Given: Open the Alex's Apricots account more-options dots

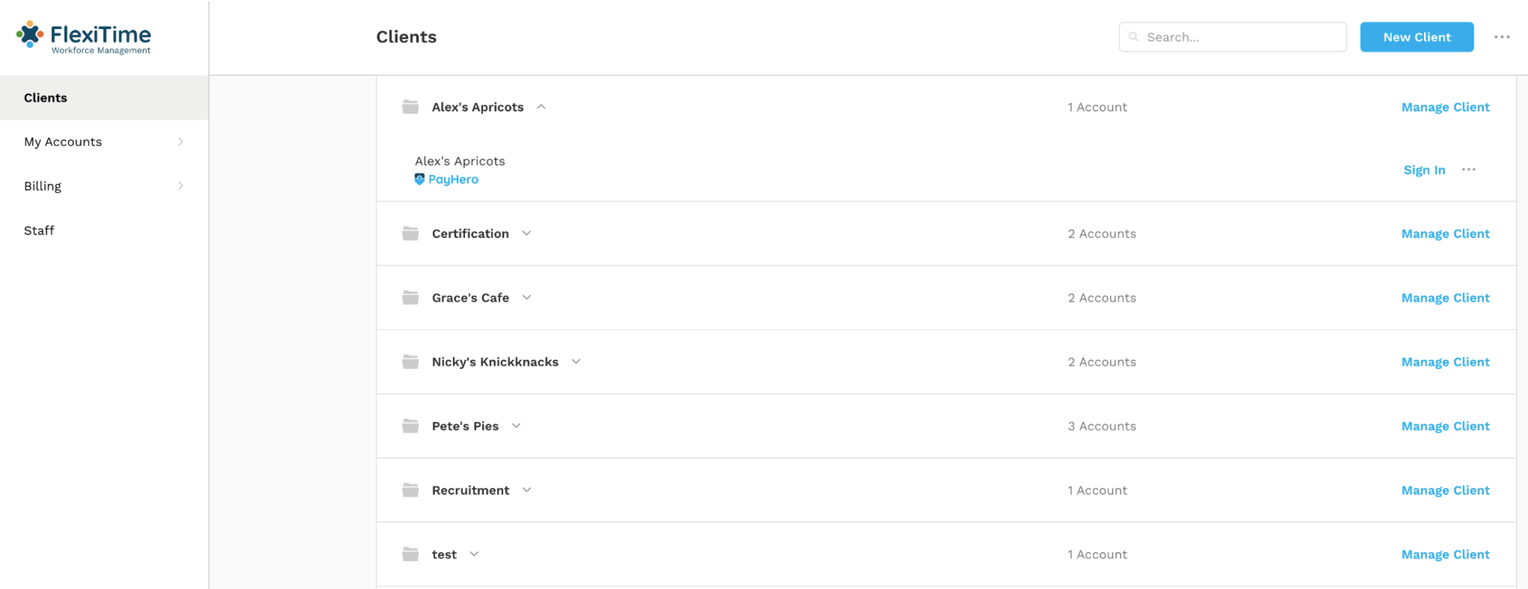Looking at the screenshot, I should pos(1468,170).
